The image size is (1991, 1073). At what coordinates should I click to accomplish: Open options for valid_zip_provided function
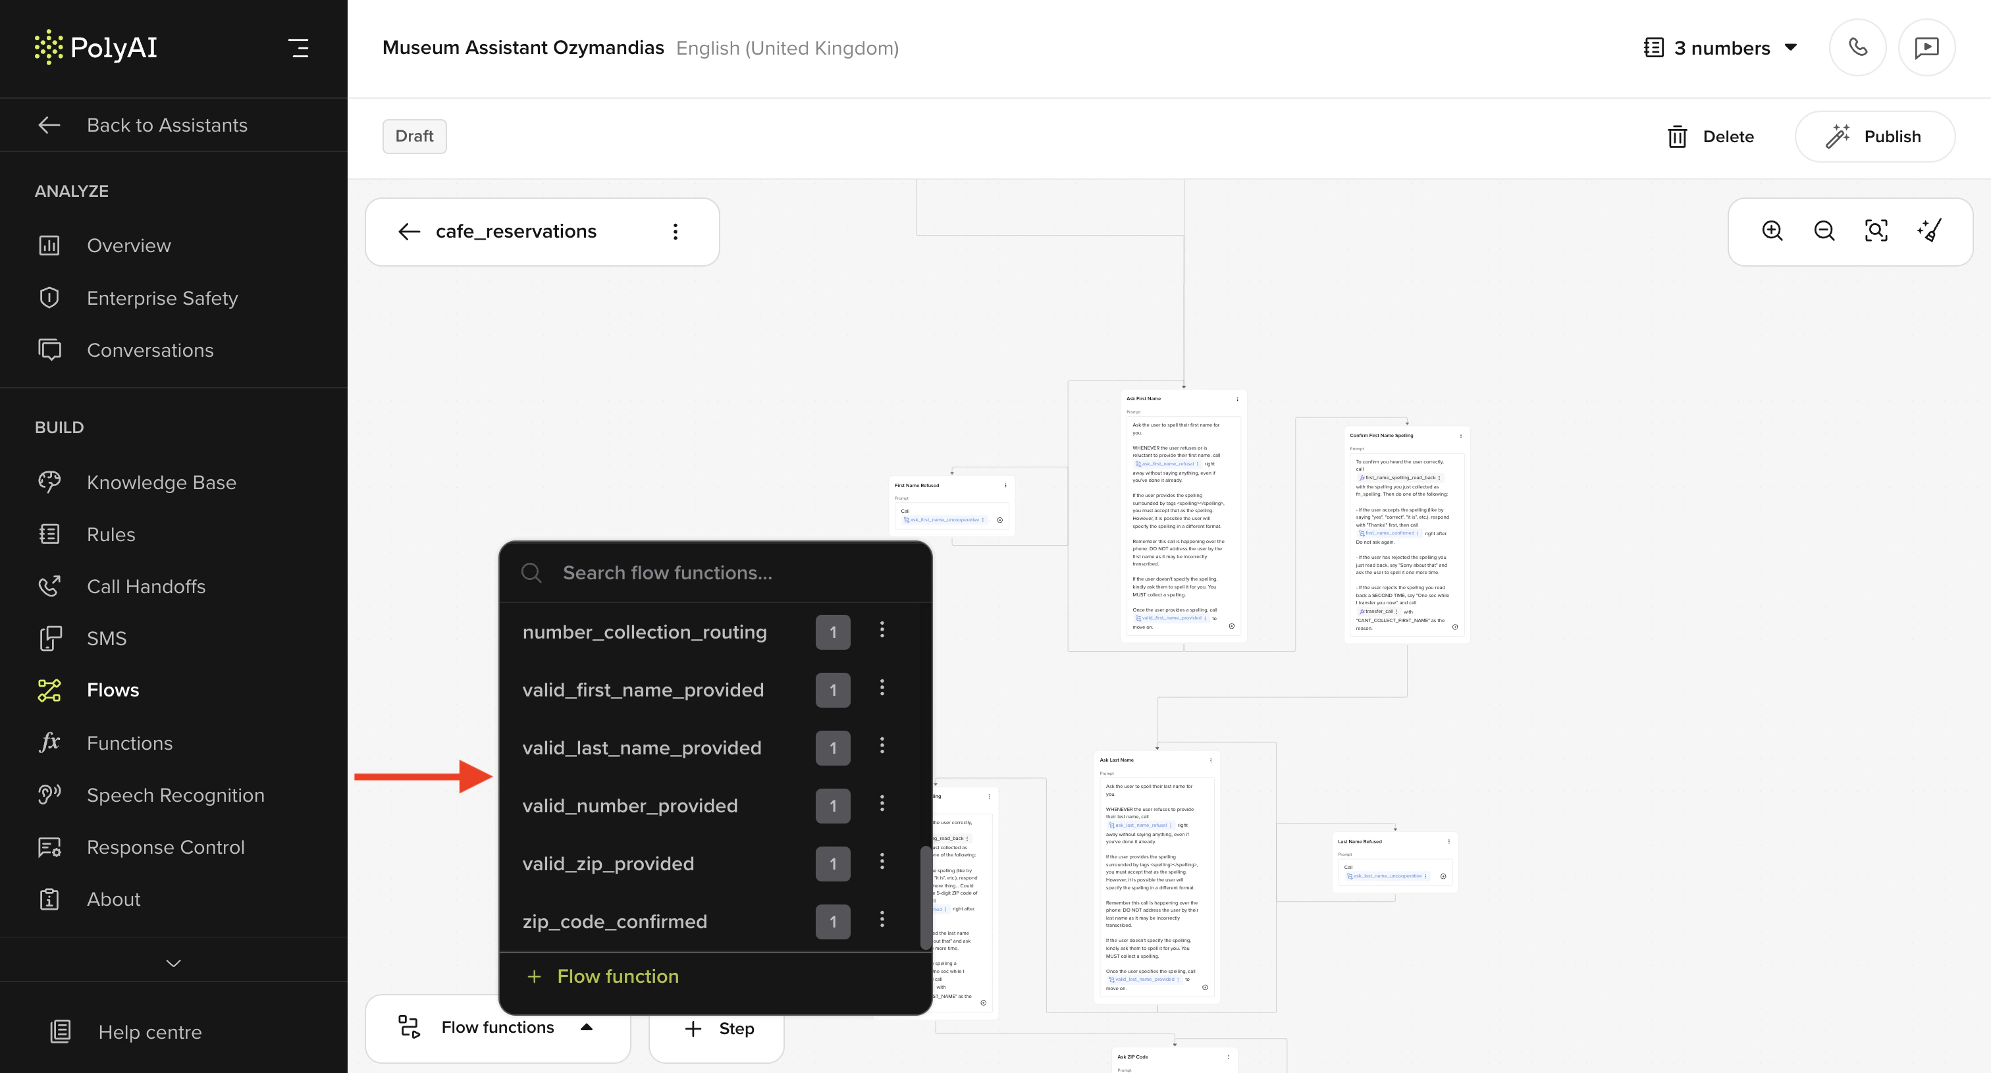pyautogui.click(x=882, y=862)
